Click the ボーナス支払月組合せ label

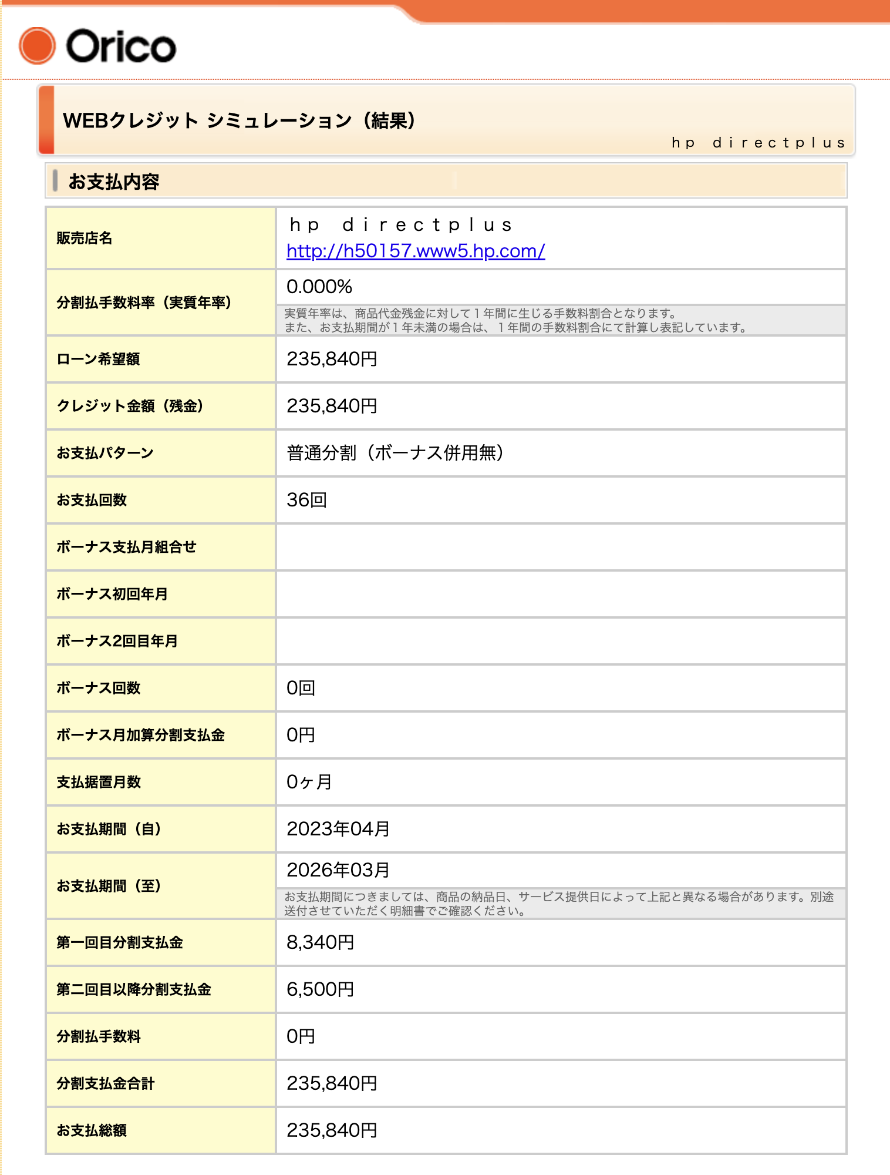(x=126, y=547)
